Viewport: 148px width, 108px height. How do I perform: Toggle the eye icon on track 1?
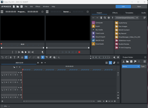tap(7, 75)
